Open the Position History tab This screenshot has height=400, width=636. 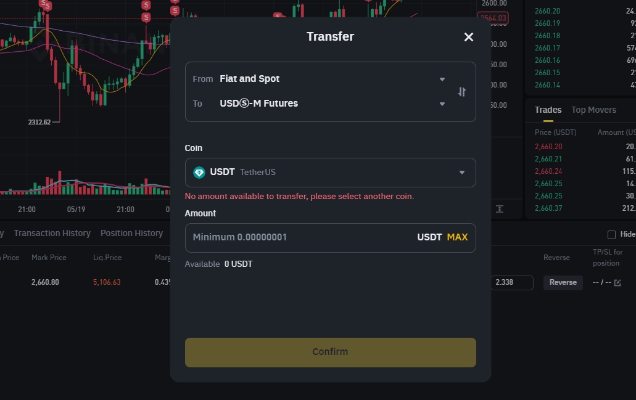[x=131, y=234]
